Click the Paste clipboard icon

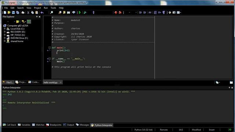tap(37, 12)
